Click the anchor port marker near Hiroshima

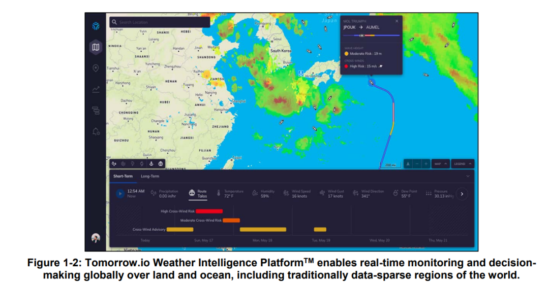(300, 74)
